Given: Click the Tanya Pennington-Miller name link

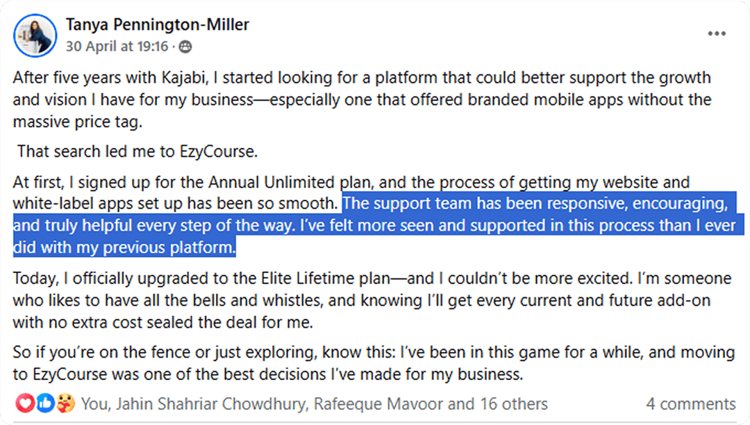Looking at the screenshot, I should pyautogui.click(x=158, y=26).
